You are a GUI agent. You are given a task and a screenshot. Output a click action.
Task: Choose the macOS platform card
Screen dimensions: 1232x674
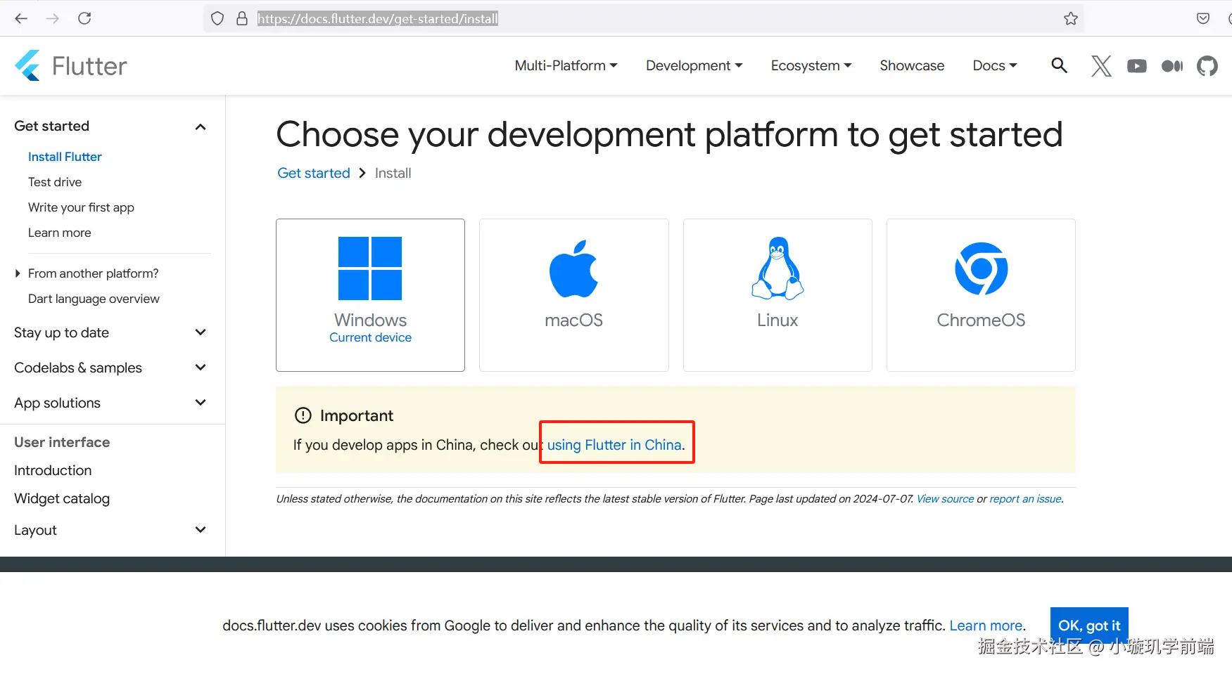pos(573,294)
